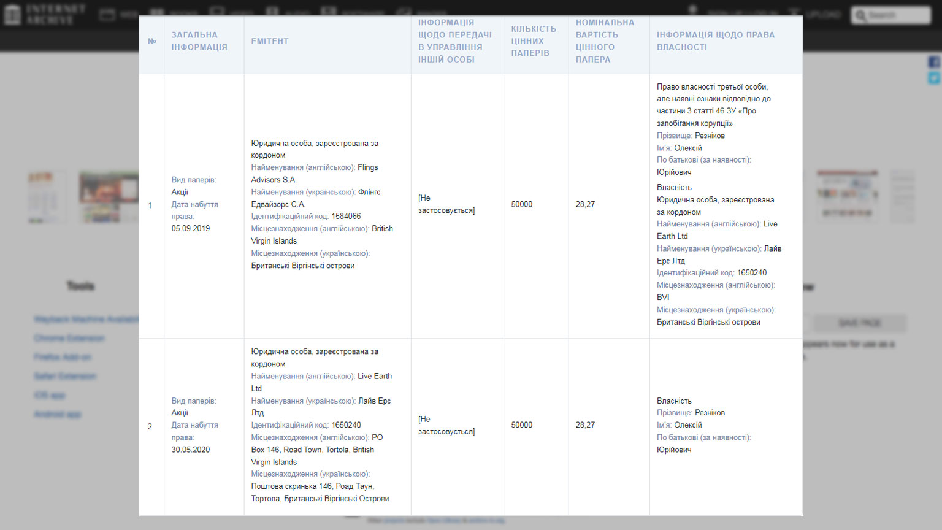
Task: Click 'Найменування (англійською): Live Earth' in row 2 issuer
Action: [321, 376]
